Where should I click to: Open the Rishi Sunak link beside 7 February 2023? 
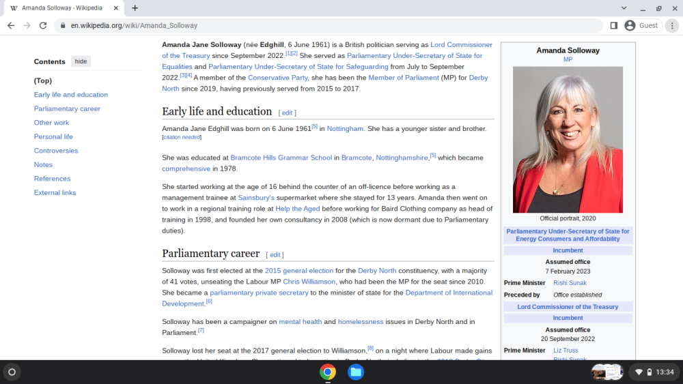click(570, 282)
